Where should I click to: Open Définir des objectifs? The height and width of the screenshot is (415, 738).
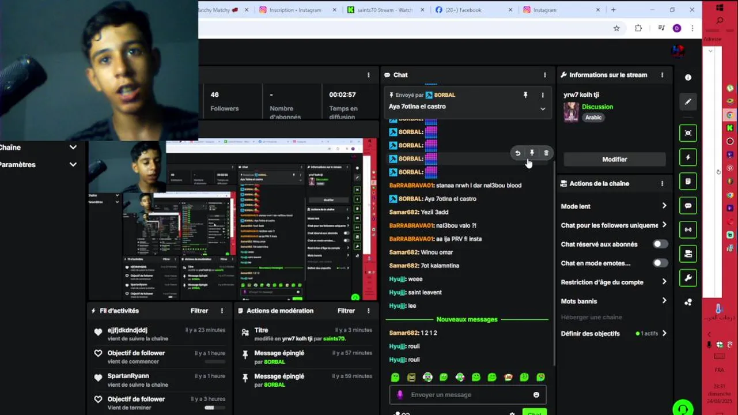point(614,333)
